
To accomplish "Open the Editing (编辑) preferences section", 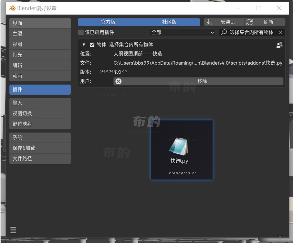I will [x=40, y=65].
